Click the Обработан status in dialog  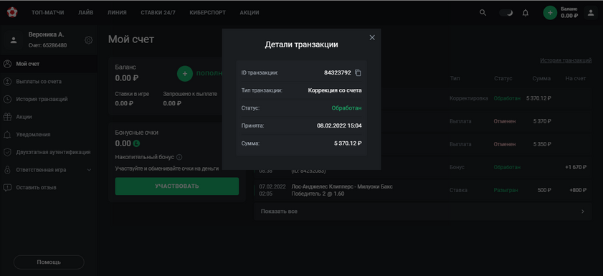[x=346, y=108]
